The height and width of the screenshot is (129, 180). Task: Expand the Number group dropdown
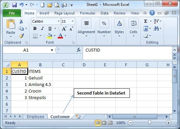pyautogui.click(x=104, y=36)
